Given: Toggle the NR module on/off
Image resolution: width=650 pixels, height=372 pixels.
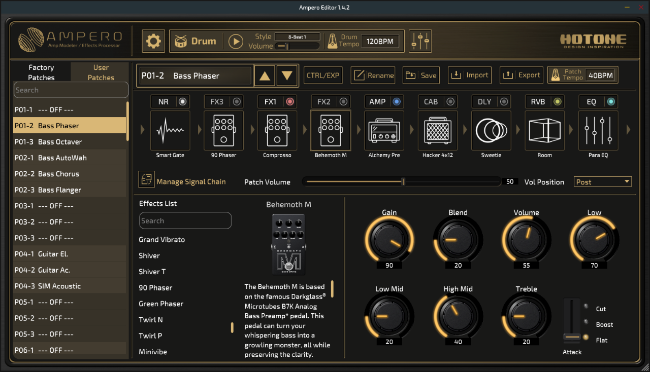Looking at the screenshot, I should click(x=183, y=102).
